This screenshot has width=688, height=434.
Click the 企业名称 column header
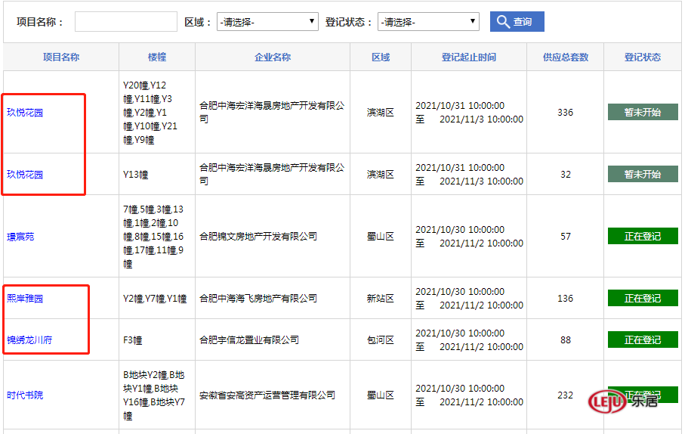click(x=273, y=57)
